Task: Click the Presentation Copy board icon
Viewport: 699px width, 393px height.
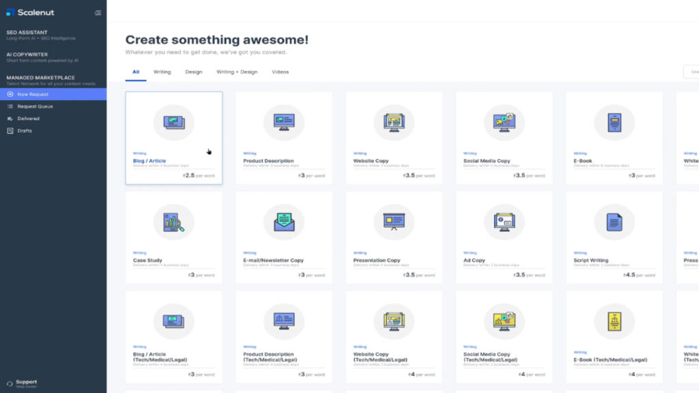Action: 394,221
